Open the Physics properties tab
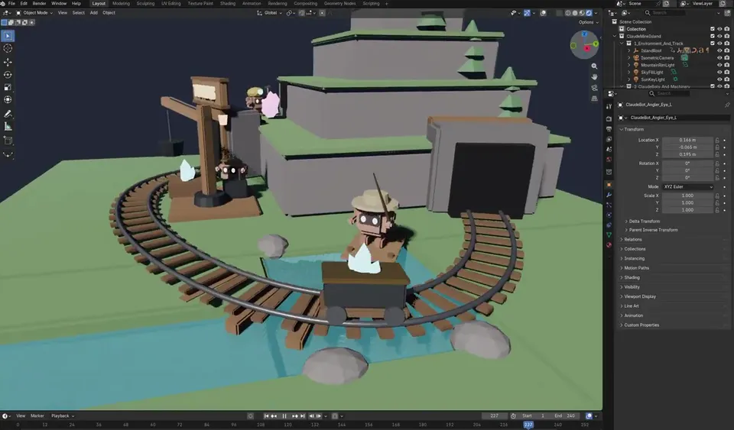 pos(609,215)
